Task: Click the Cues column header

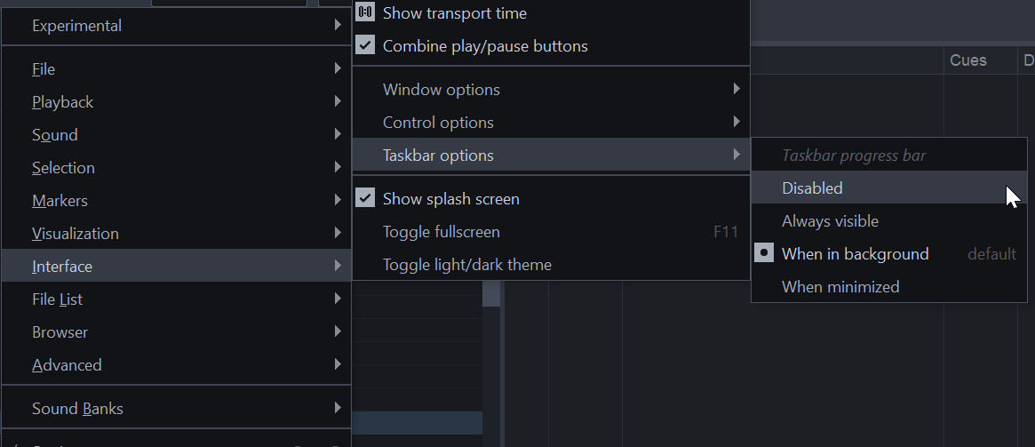Action: [968, 60]
